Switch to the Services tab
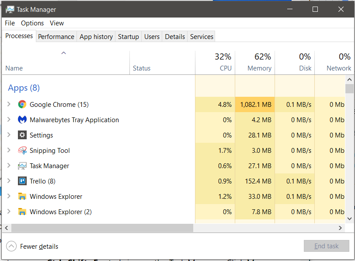This screenshot has height=261, width=355. click(x=202, y=37)
